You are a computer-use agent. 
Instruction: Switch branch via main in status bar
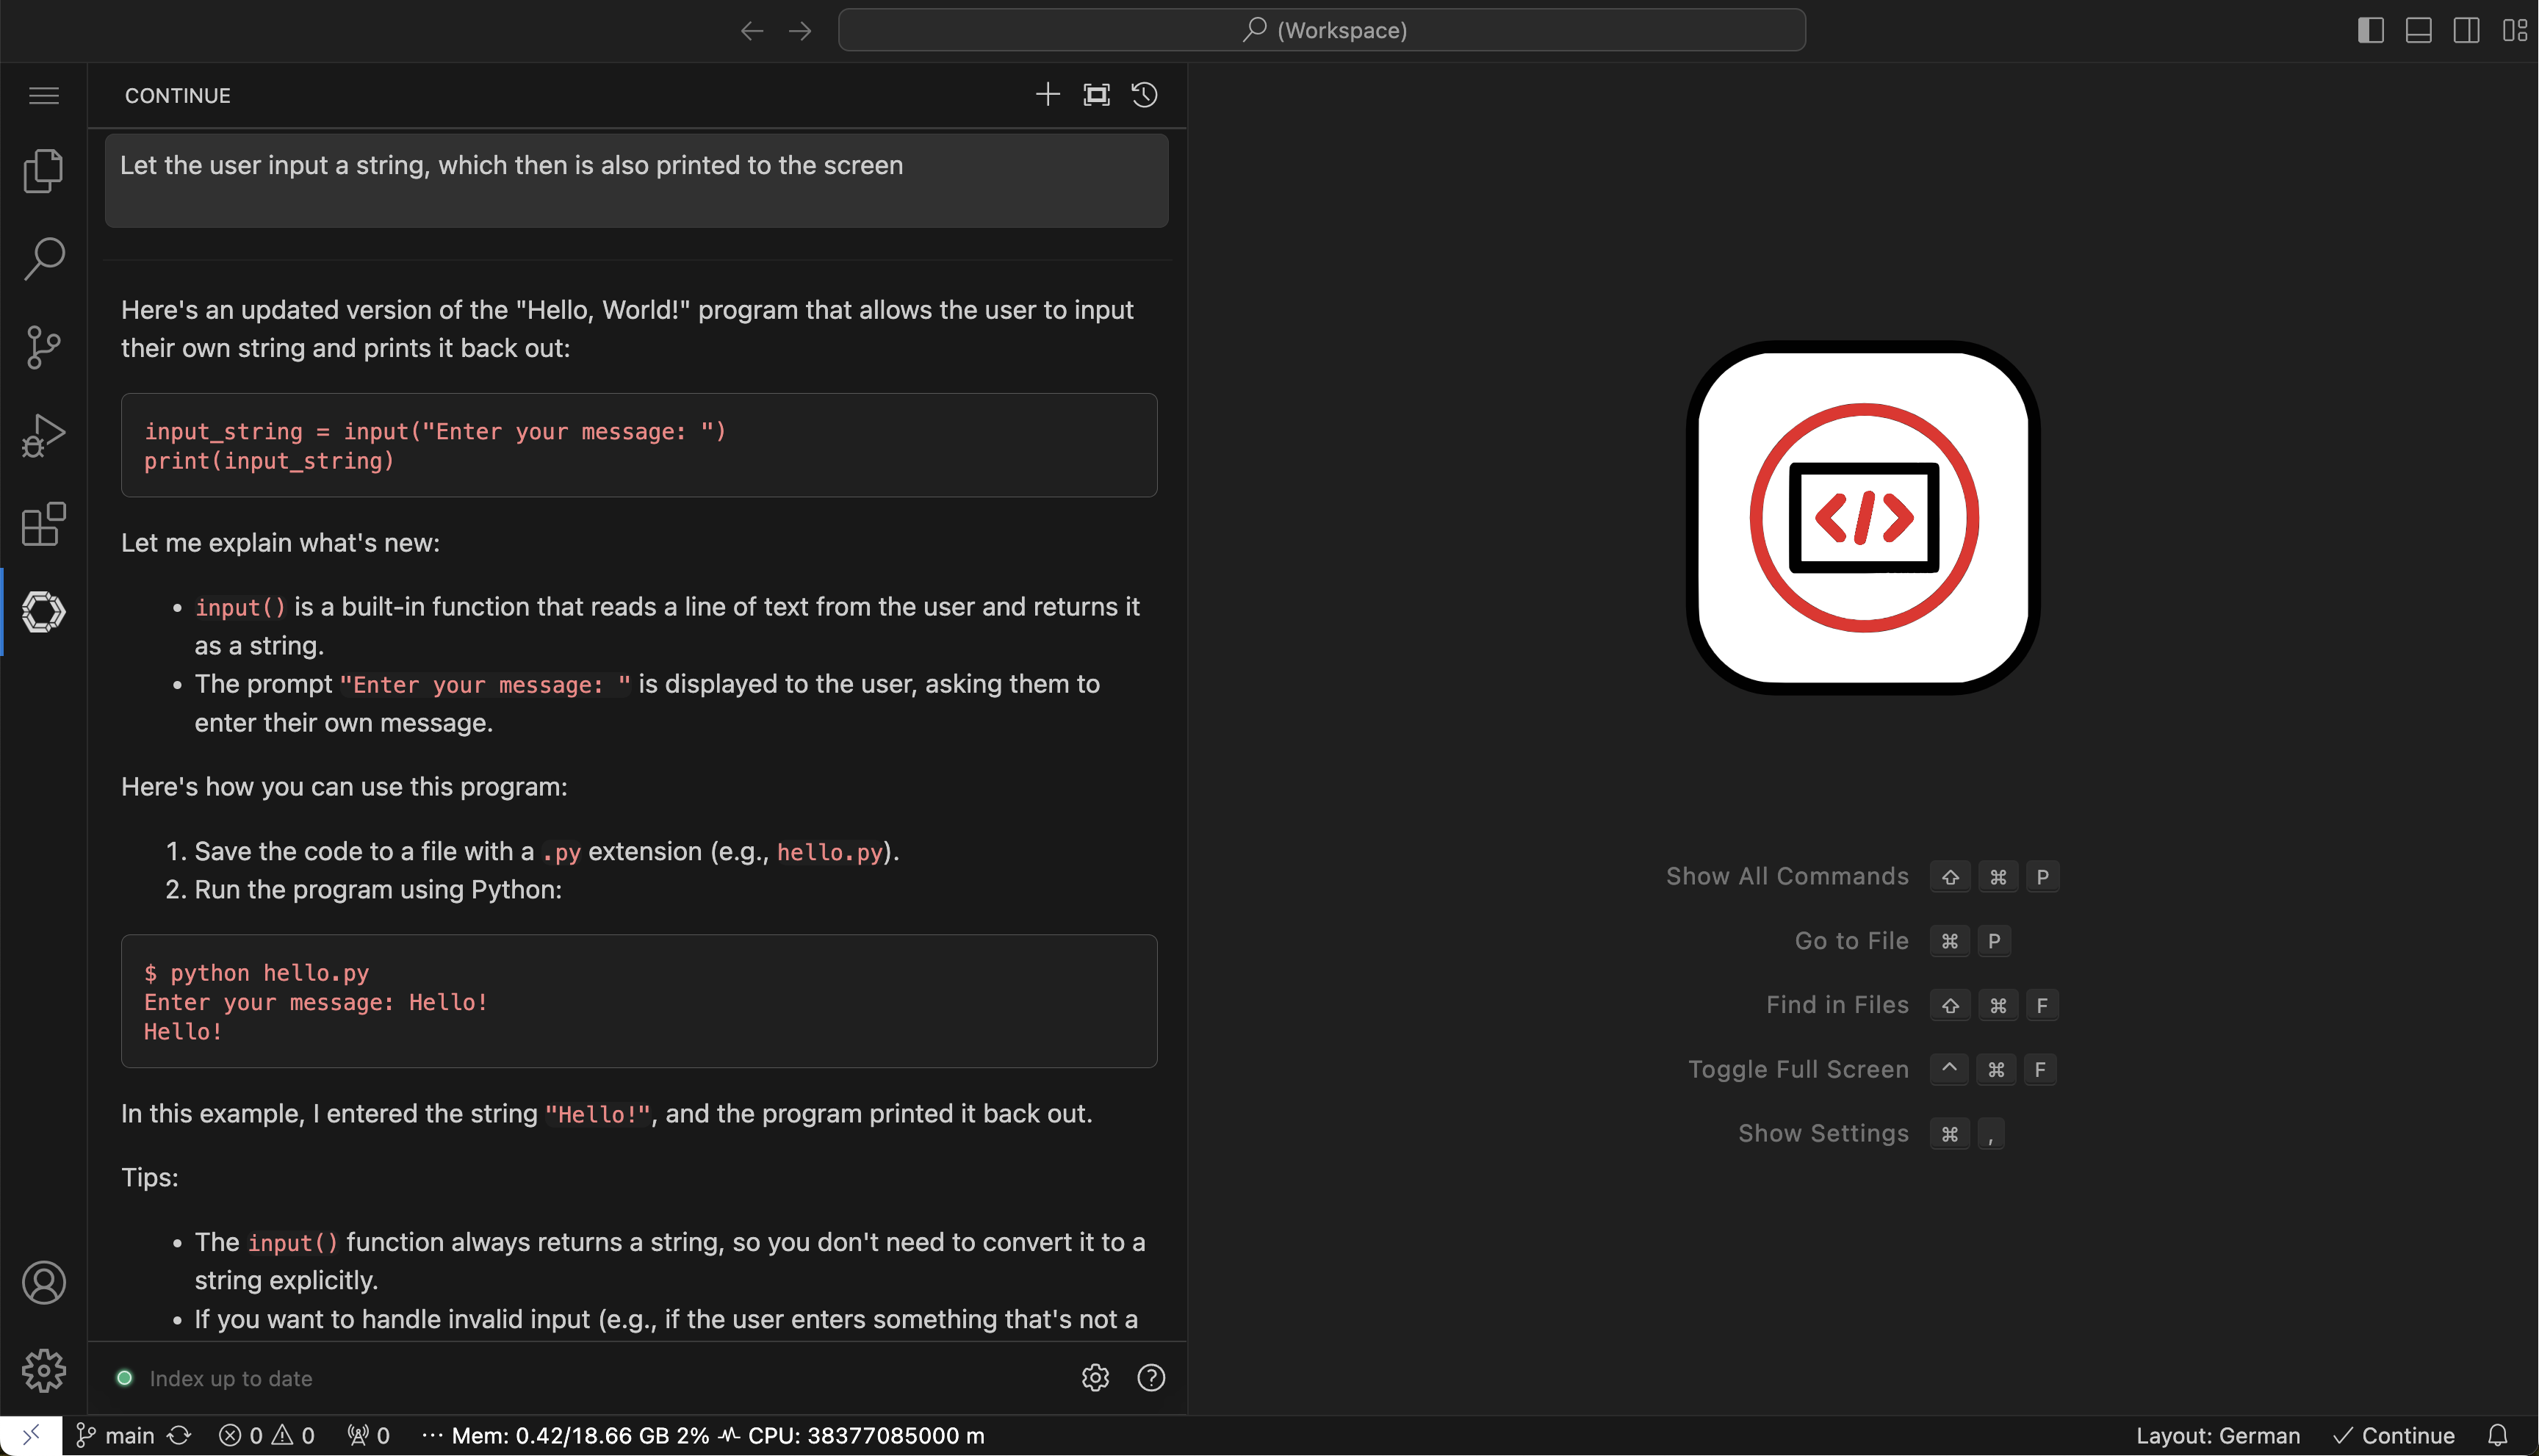[x=115, y=1436]
